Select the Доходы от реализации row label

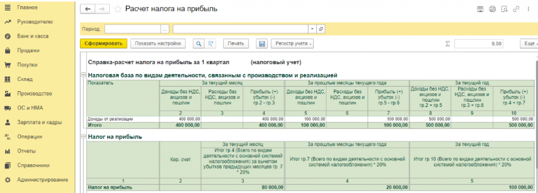point(110,119)
